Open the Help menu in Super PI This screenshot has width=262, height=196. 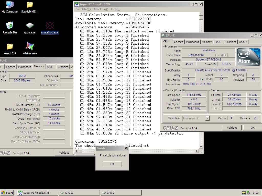pos(116,9)
